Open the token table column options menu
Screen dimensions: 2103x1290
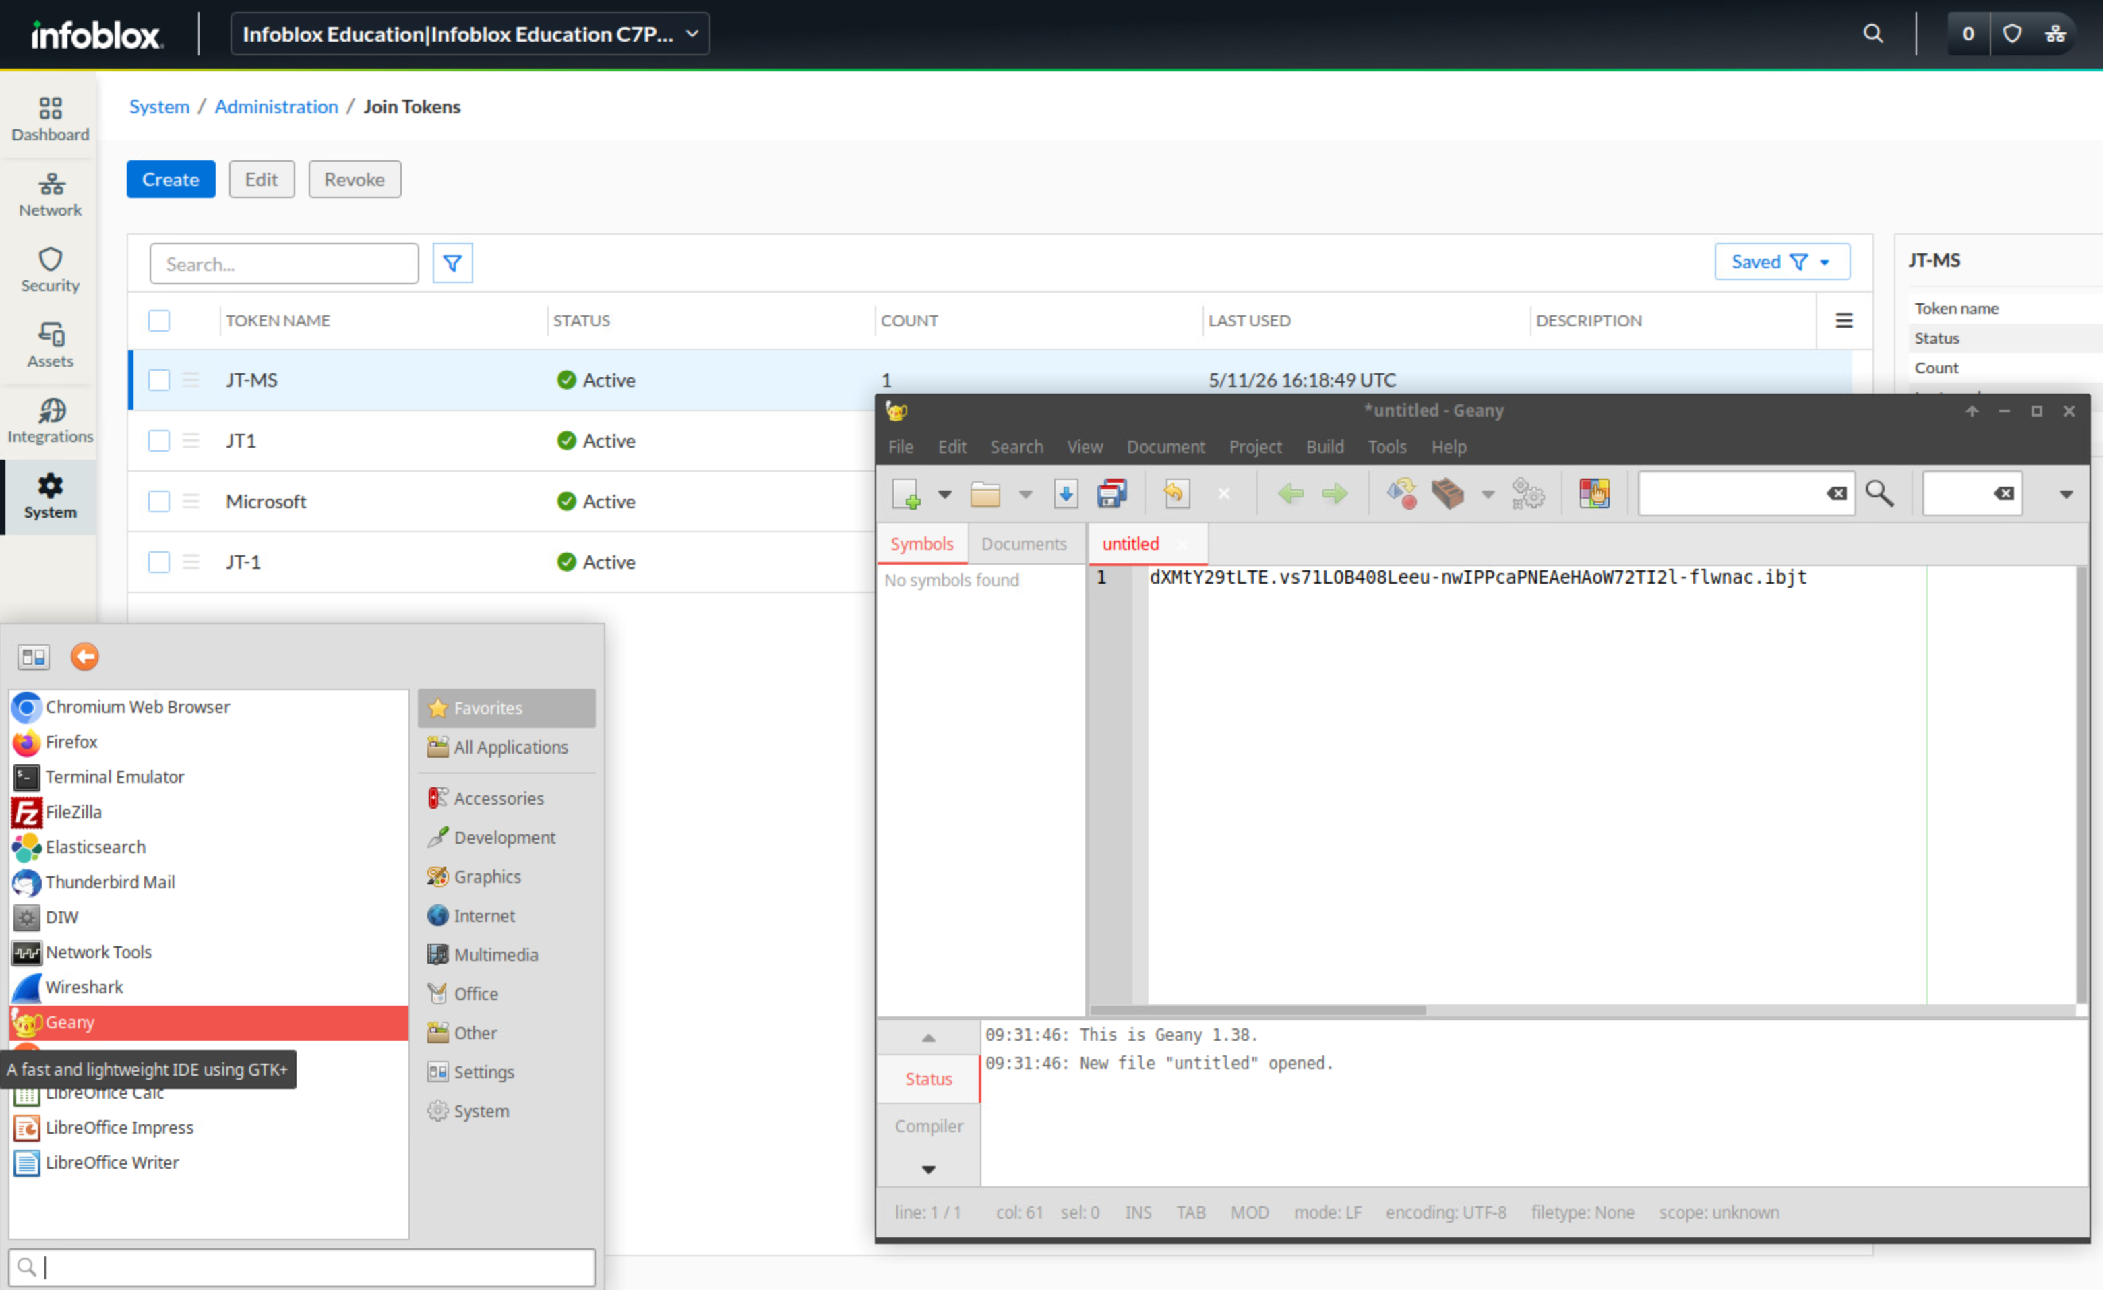[1844, 321]
